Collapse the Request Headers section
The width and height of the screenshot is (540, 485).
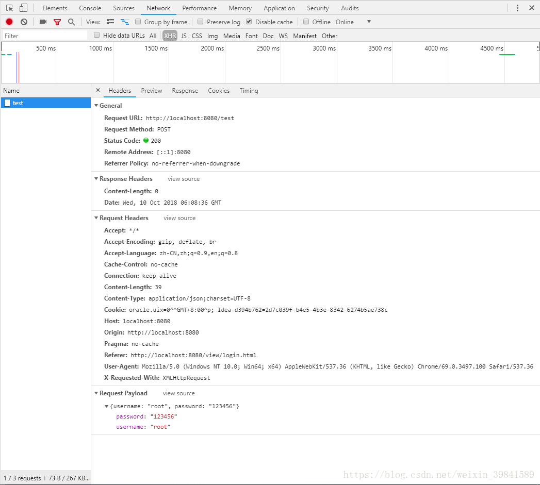96,218
